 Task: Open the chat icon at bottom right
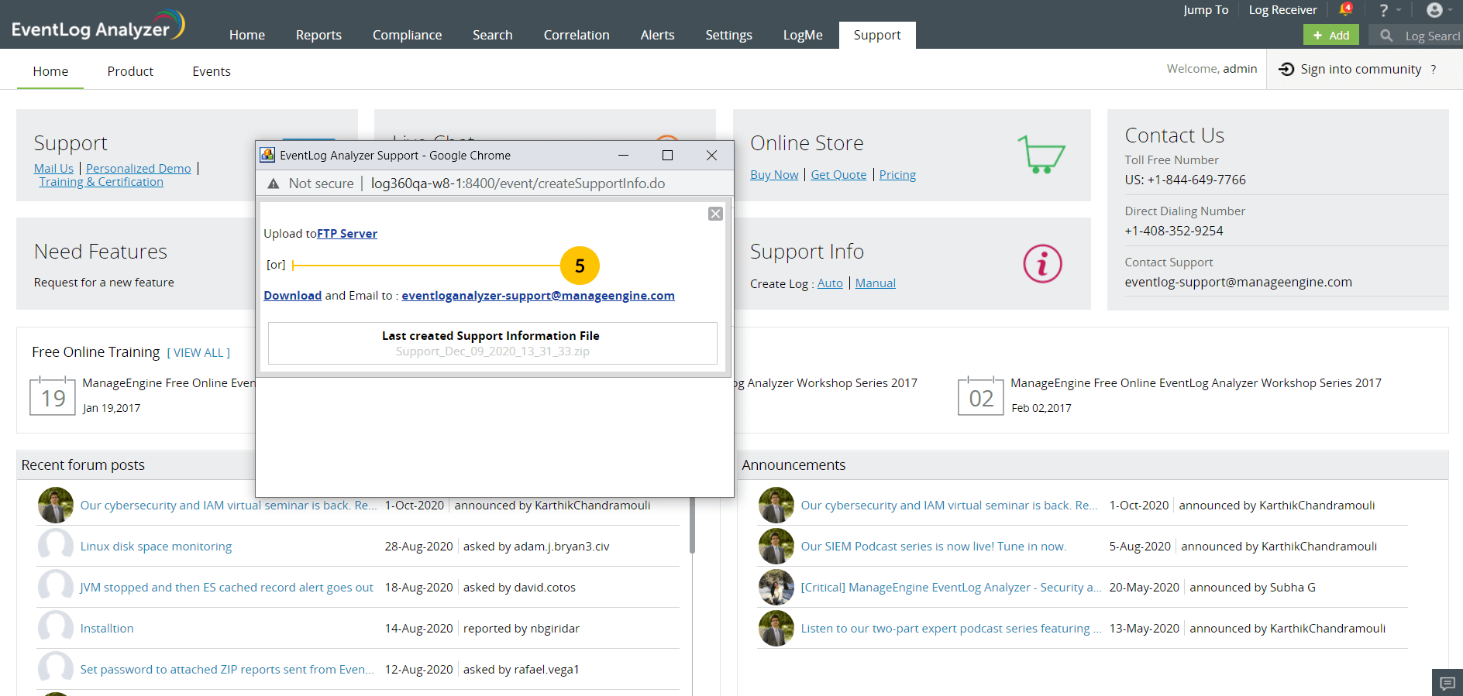1447,683
